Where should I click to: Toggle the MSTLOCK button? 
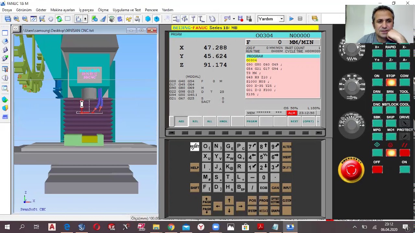(391, 111)
